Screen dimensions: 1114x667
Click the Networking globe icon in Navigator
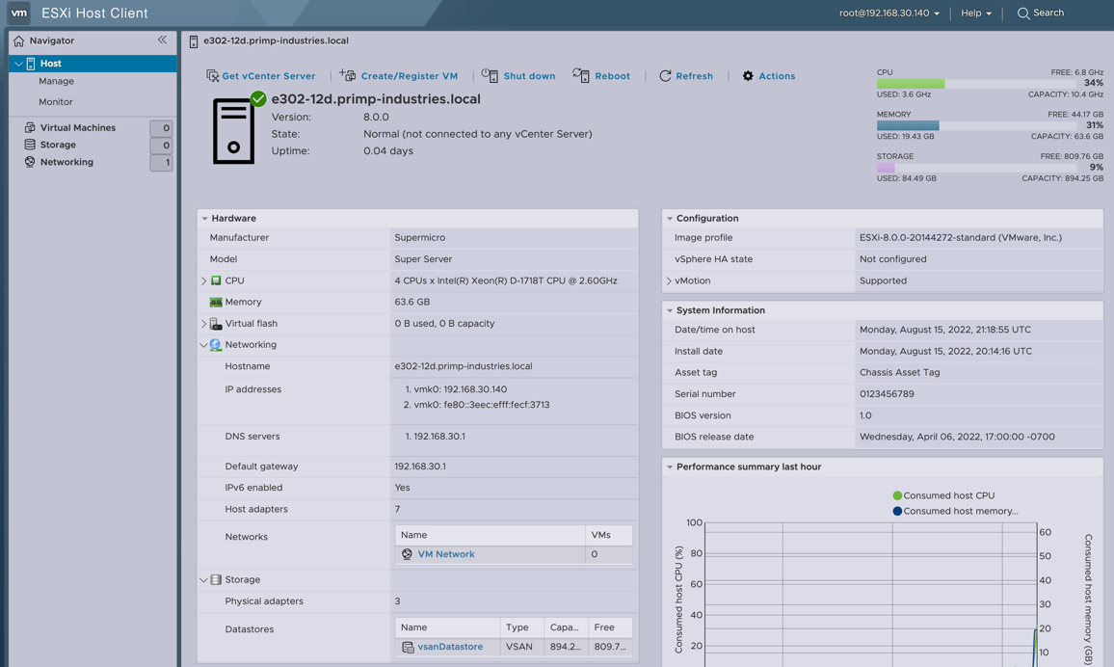point(30,162)
